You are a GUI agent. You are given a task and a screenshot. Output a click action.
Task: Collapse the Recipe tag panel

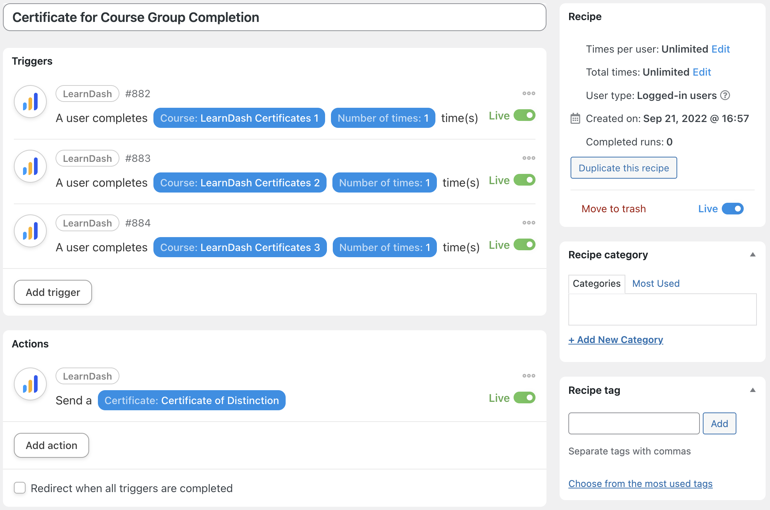(753, 390)
